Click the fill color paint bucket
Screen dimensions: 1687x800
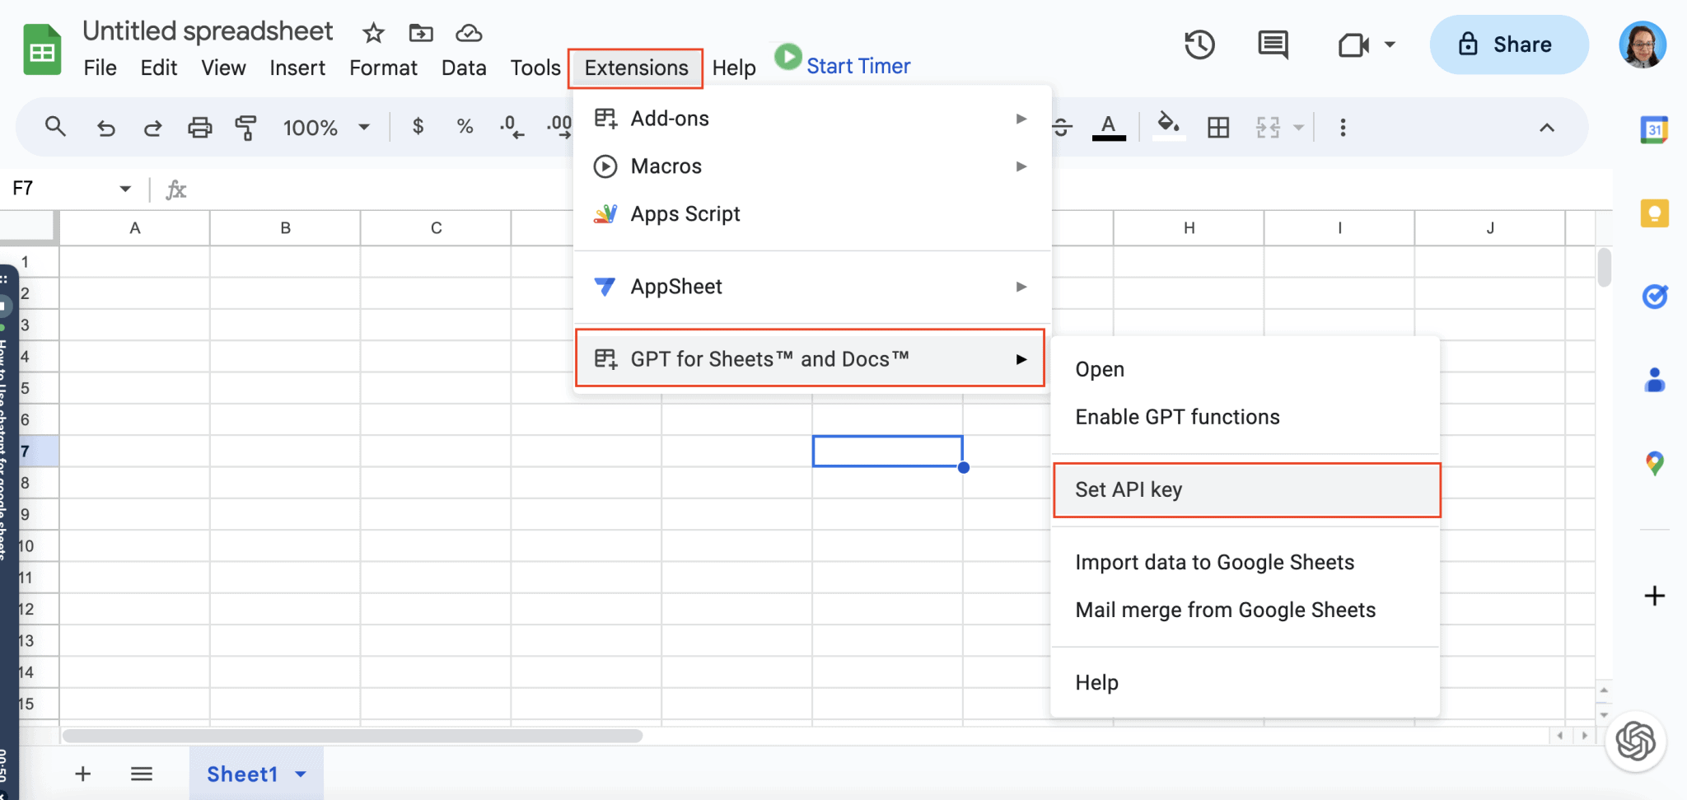1168,126
